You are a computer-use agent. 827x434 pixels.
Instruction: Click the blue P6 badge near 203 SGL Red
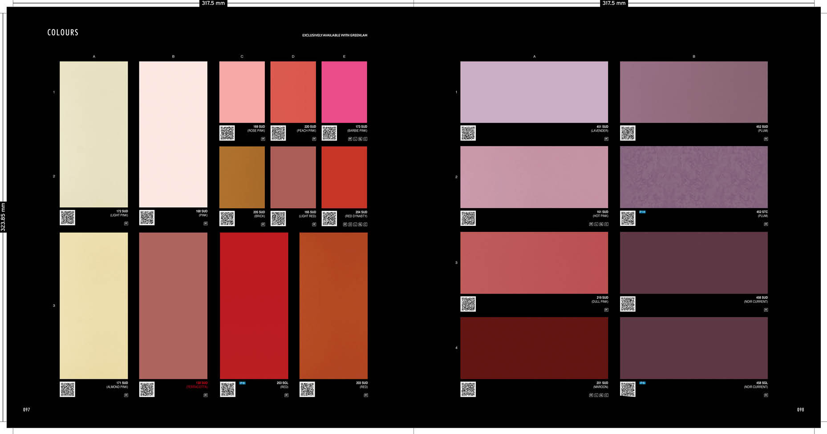(x=242, y=383)
